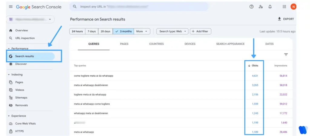Click clicks value 4,631
This screenshot has height=136, width=310.
(x=255, y=76)
